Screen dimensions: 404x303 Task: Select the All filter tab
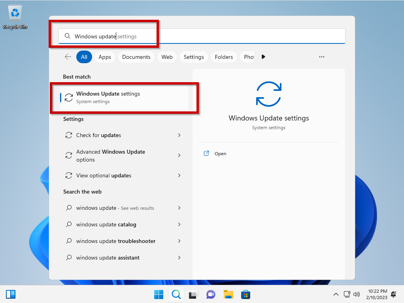[84, 57]
